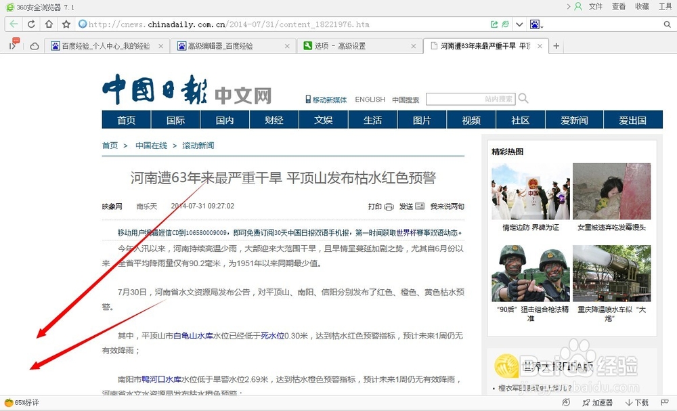Open 爱出国 navigation section
This screenshot has height=411, width=677.
[633, 120]
